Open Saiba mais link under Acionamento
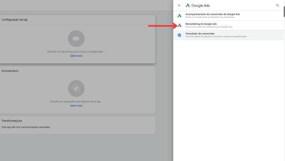Screen dimensions: 285x161 click(76, 106)
